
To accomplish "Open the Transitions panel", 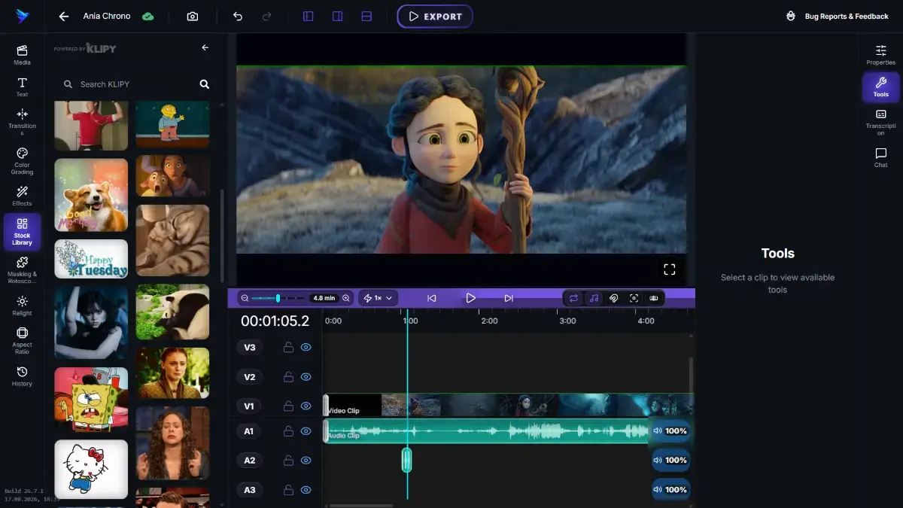I will click(x=22, y=123).
